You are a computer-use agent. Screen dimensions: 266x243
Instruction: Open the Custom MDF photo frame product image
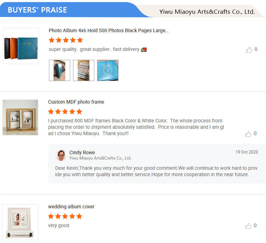(20, 117)
